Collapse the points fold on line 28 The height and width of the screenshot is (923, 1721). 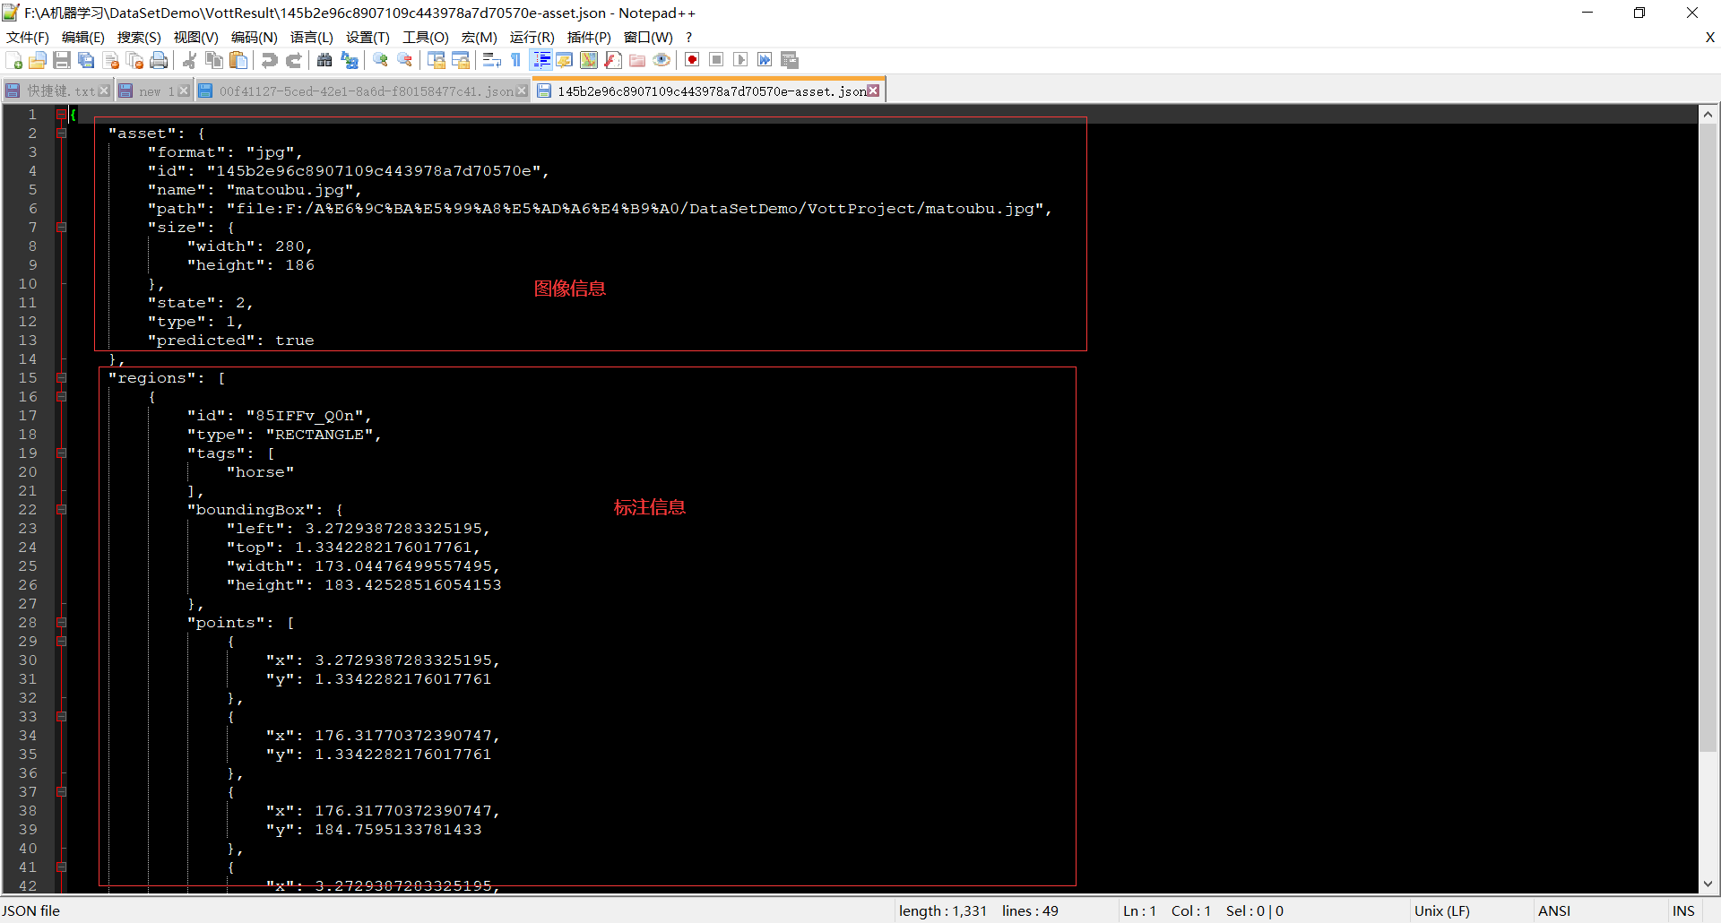61,622
